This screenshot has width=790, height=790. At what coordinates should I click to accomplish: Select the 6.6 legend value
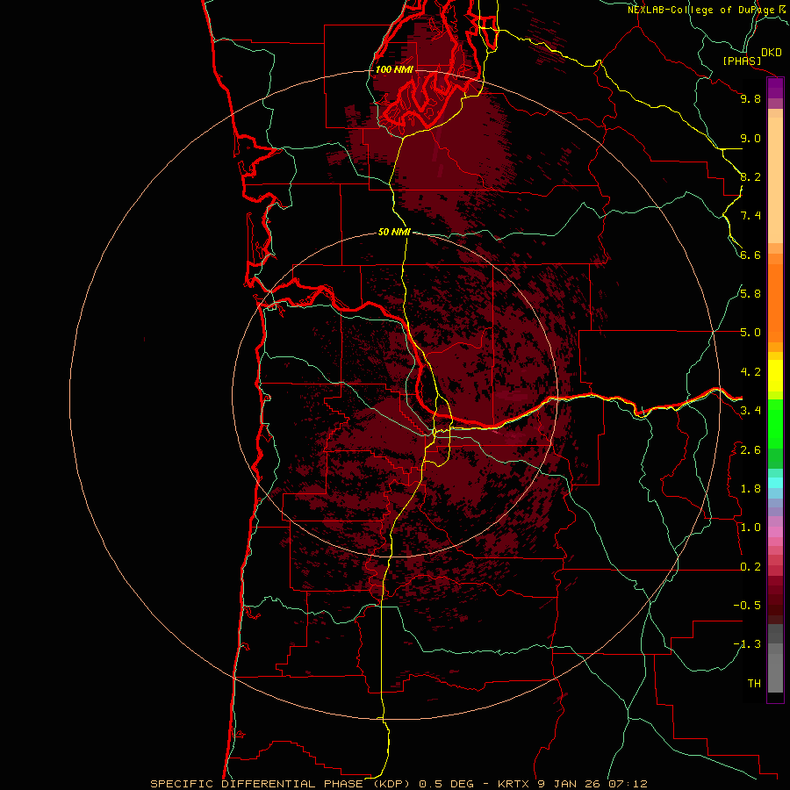pyautogui.click(x=750, y=255)
